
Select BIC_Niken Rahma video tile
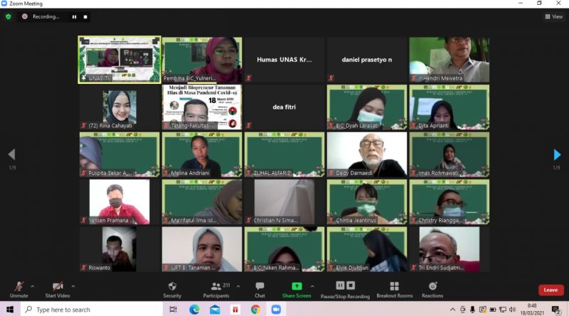[x=284, y=249]
